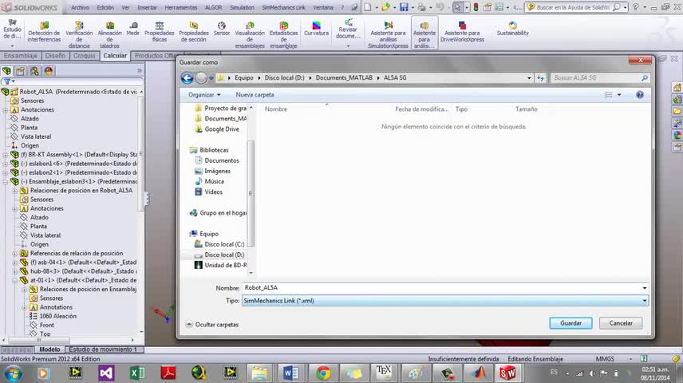Open the SimMechanics Link menu

283,7
